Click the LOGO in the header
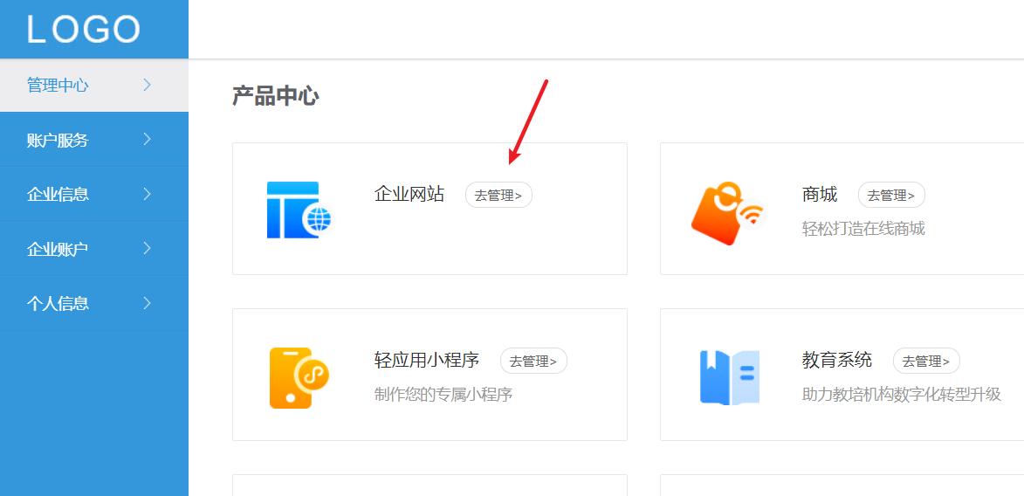 coord(84,30)
